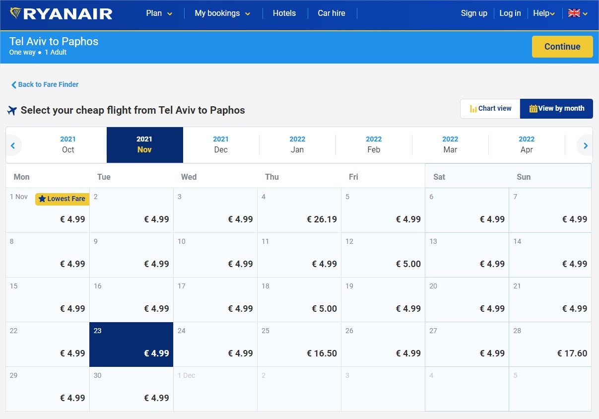This screenshot has height=419, width=599.
Task: Open the UK flag language selector
Action: 578,13
